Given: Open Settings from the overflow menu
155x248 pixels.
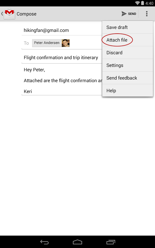Looking at the screenshot, I should coord(127,65).
